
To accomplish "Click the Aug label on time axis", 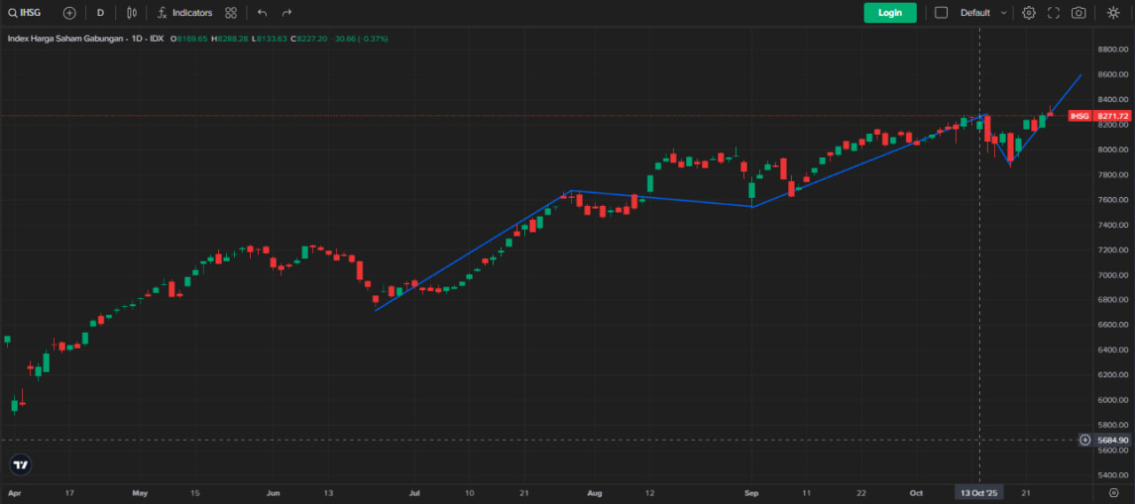I will [595, 492].
